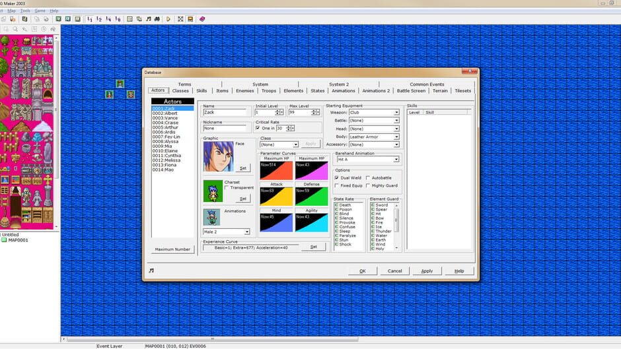Cycle the Death state rate rank

click(336, 205)
